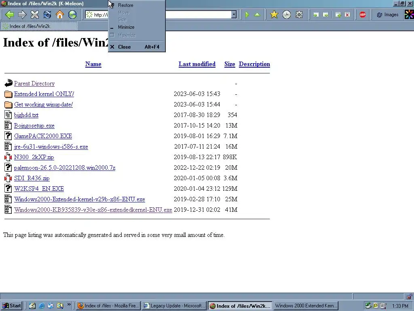The image size is (414, 311).
Task: Download Windows2000-Extended-kernel-v29b exe link
Action: tap(80, 199)
